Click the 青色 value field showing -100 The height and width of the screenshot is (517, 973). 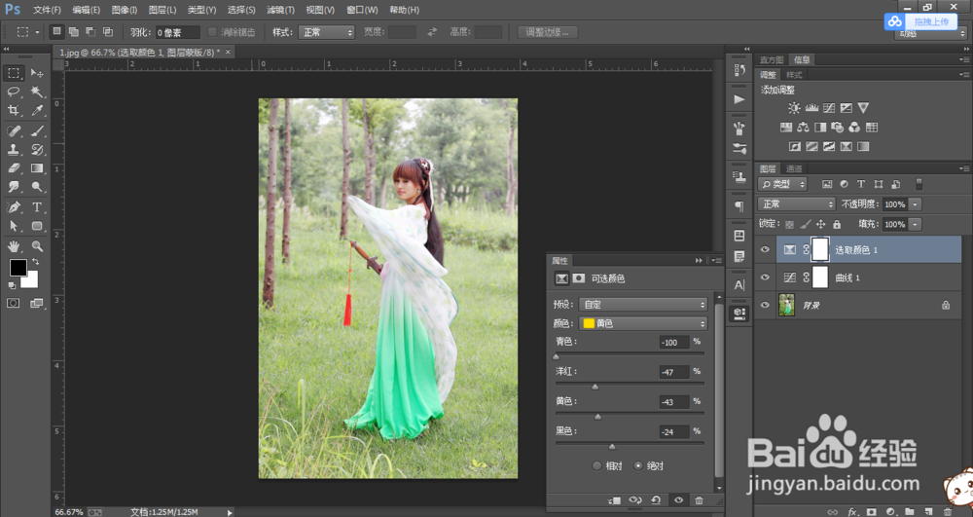tap(674, 342)
